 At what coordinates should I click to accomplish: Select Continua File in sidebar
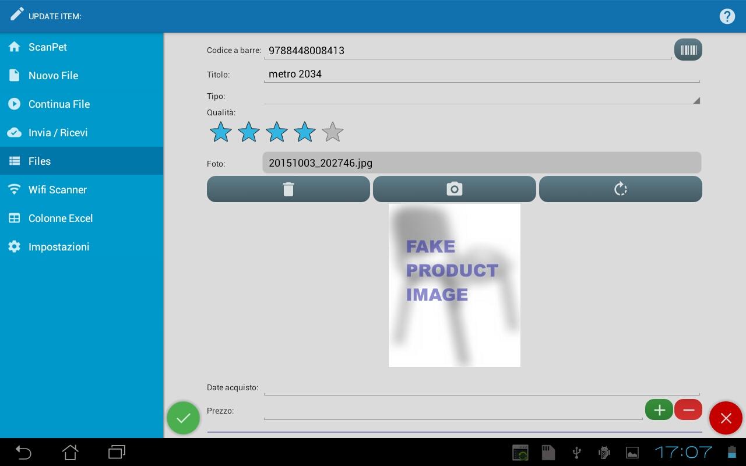[x=82, y=104]
